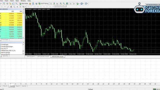The width and height of the screenshot is (160, 90).
Task: Select the Fibonacci retracement tool
Action: pyautogui.click(x=14, y=7)
